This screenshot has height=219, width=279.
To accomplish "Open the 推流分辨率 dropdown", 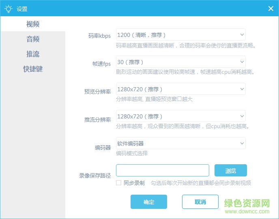I will [x=180, y=116].
